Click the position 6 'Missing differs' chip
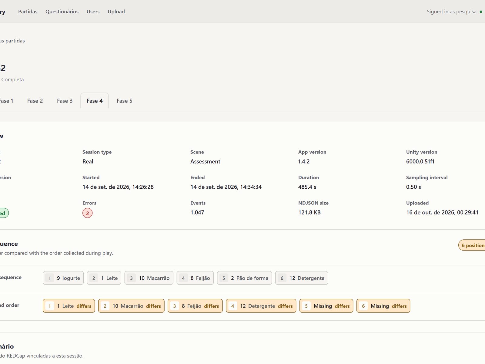Viewport: 485px width, 364px height. (383, 306)
